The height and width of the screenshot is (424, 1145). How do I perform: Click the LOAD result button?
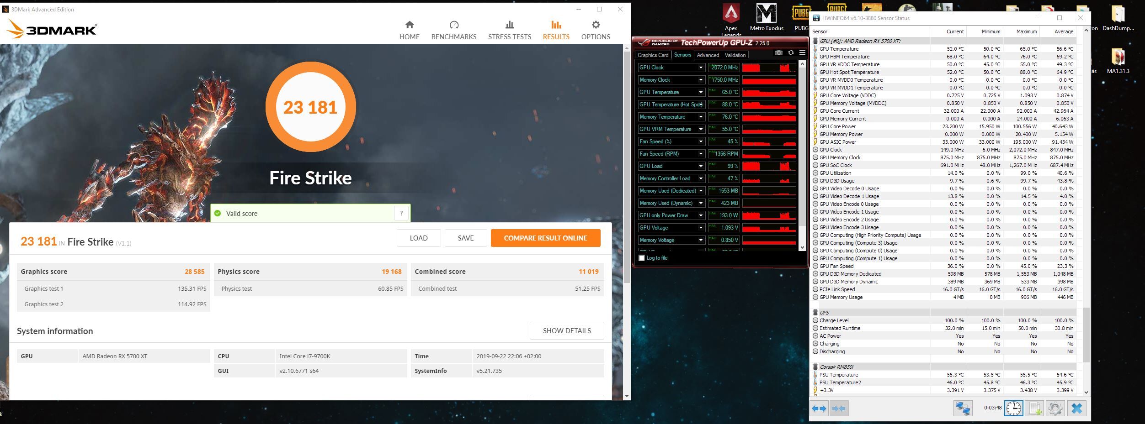click(x=419, y=238)
